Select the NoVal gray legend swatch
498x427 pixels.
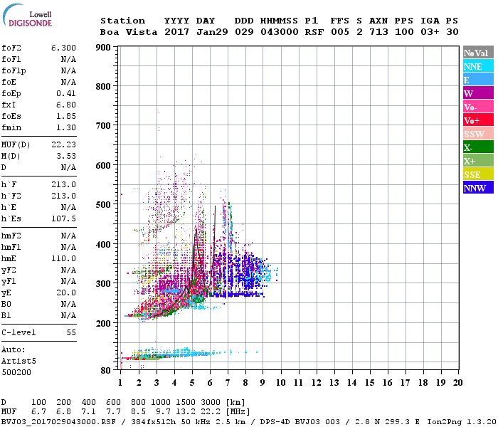[x=478, y=53]
